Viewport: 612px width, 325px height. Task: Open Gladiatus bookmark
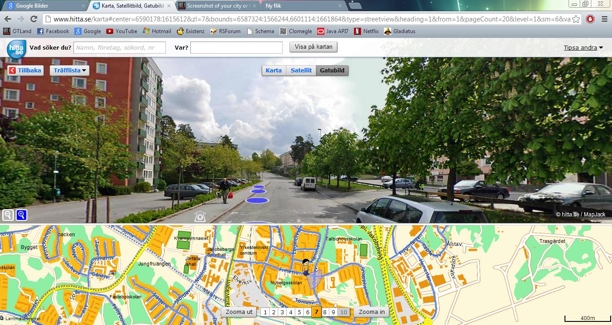(x=400, y=31)
